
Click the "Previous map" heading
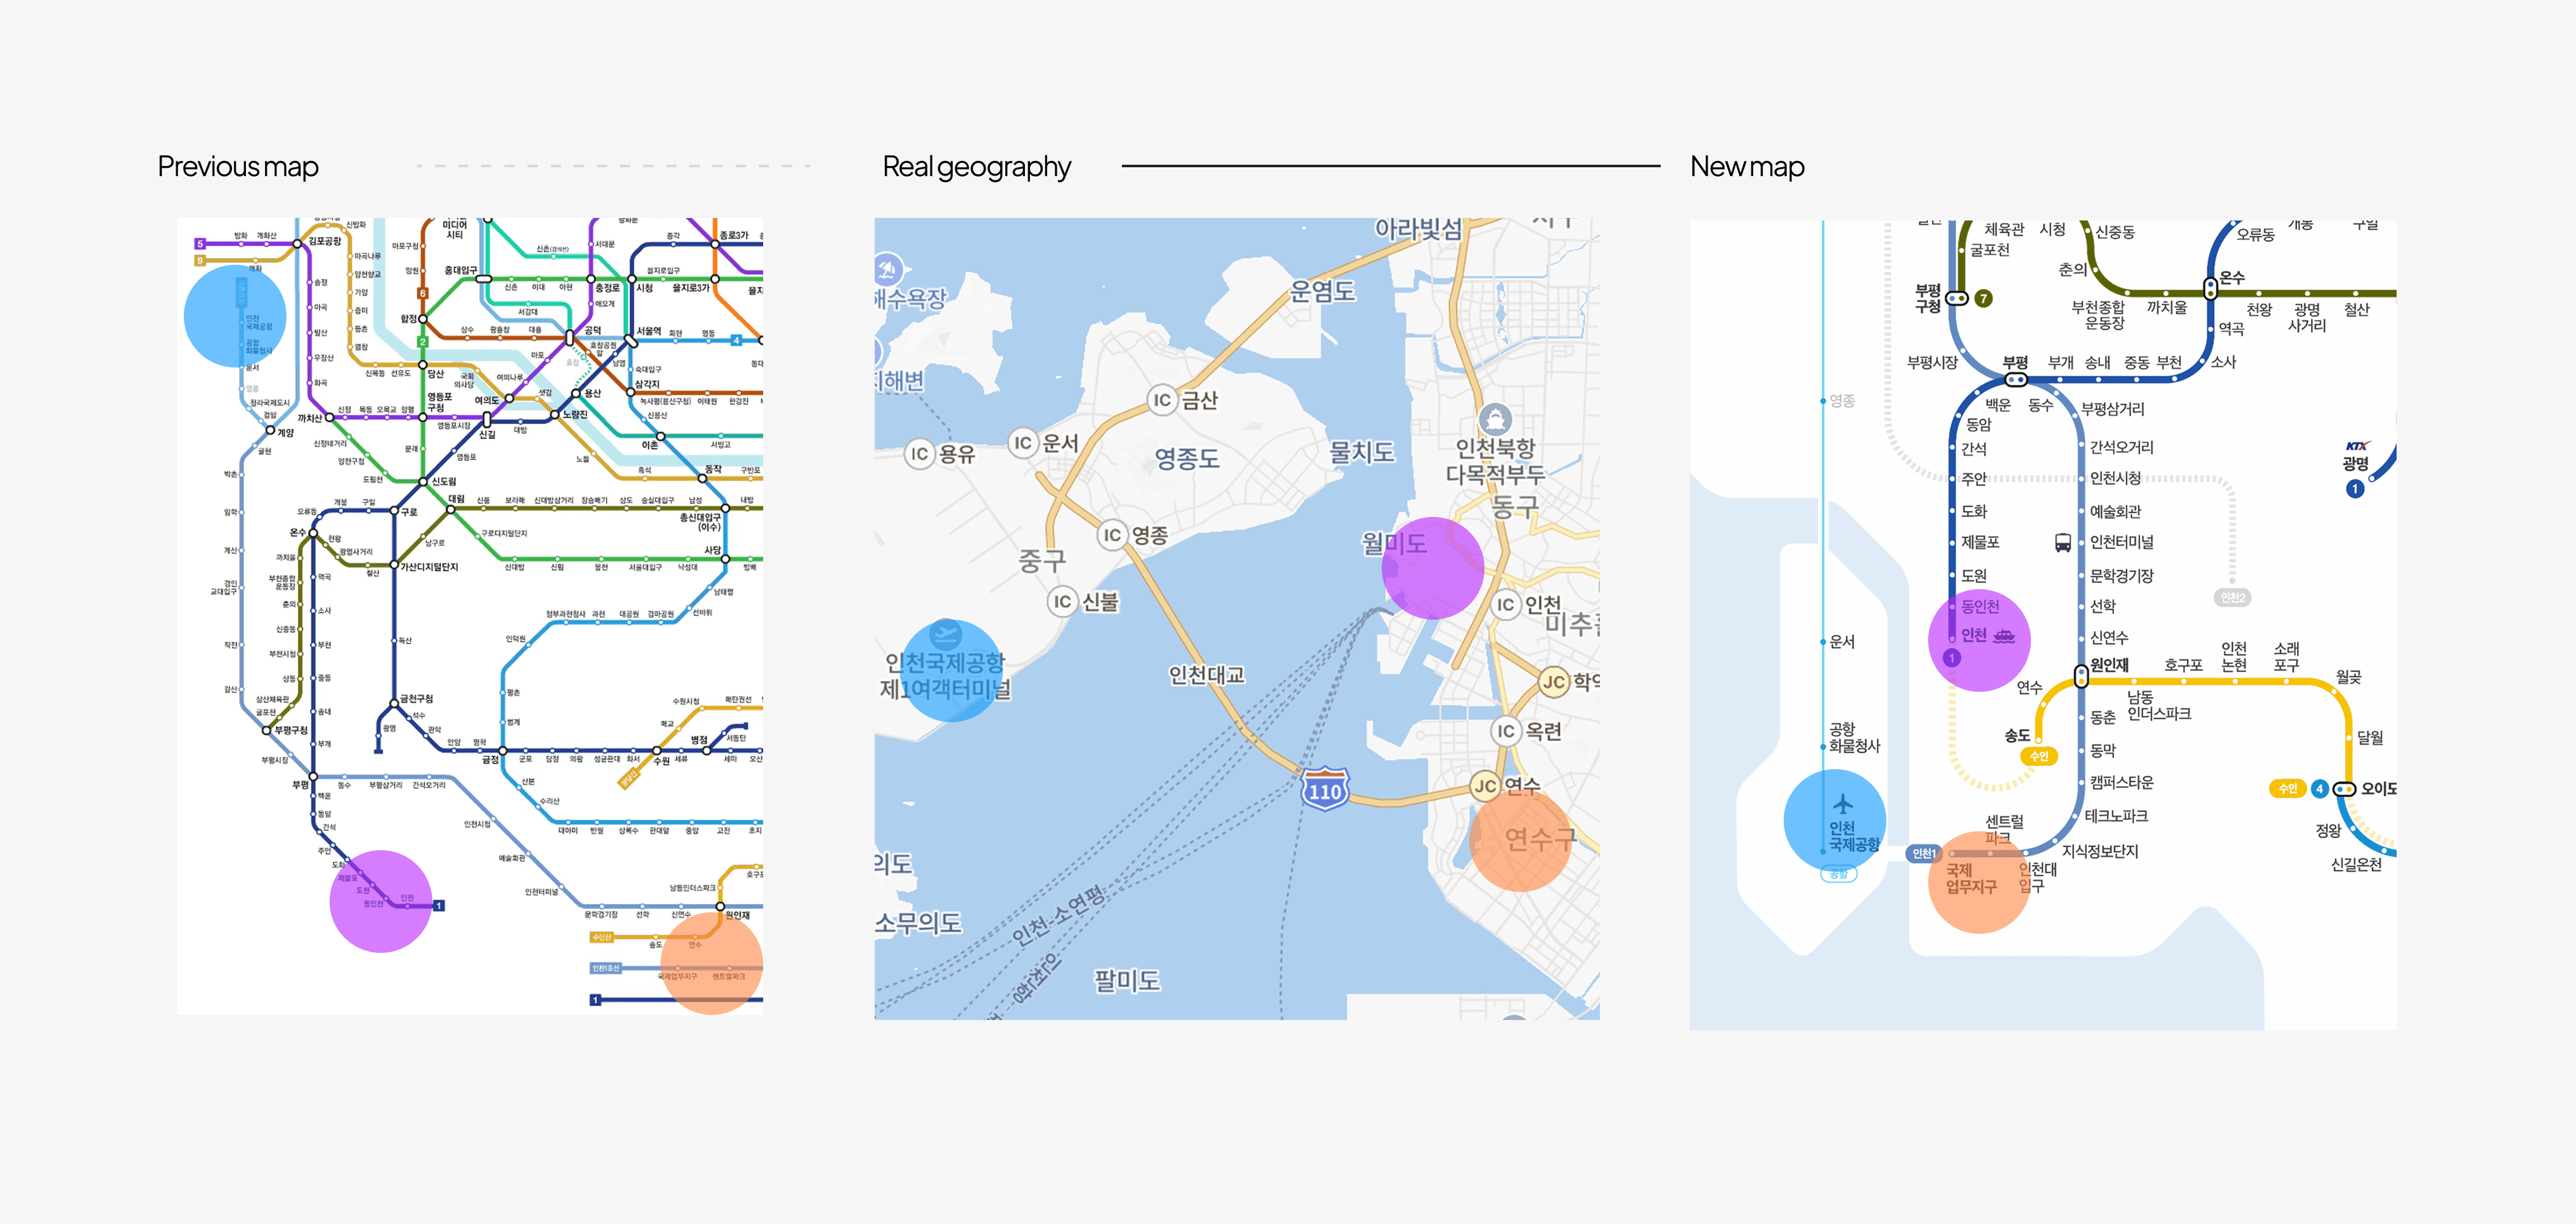[238, 167]
